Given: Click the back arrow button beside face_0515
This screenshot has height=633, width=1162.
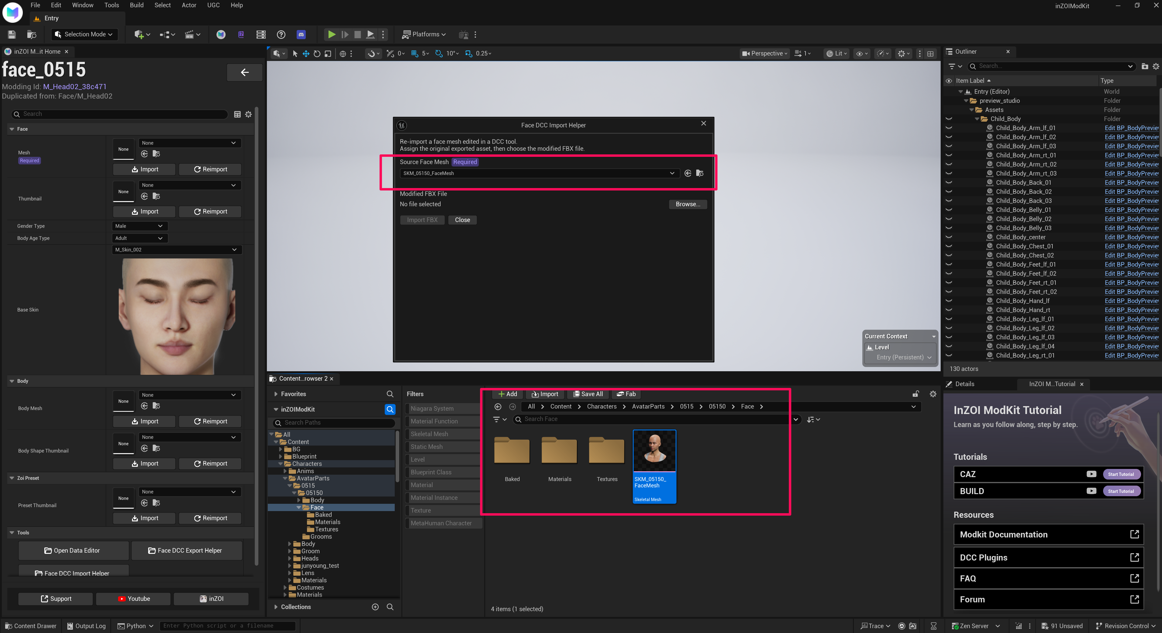Looking at the screenshot, I should click(244, 72).
